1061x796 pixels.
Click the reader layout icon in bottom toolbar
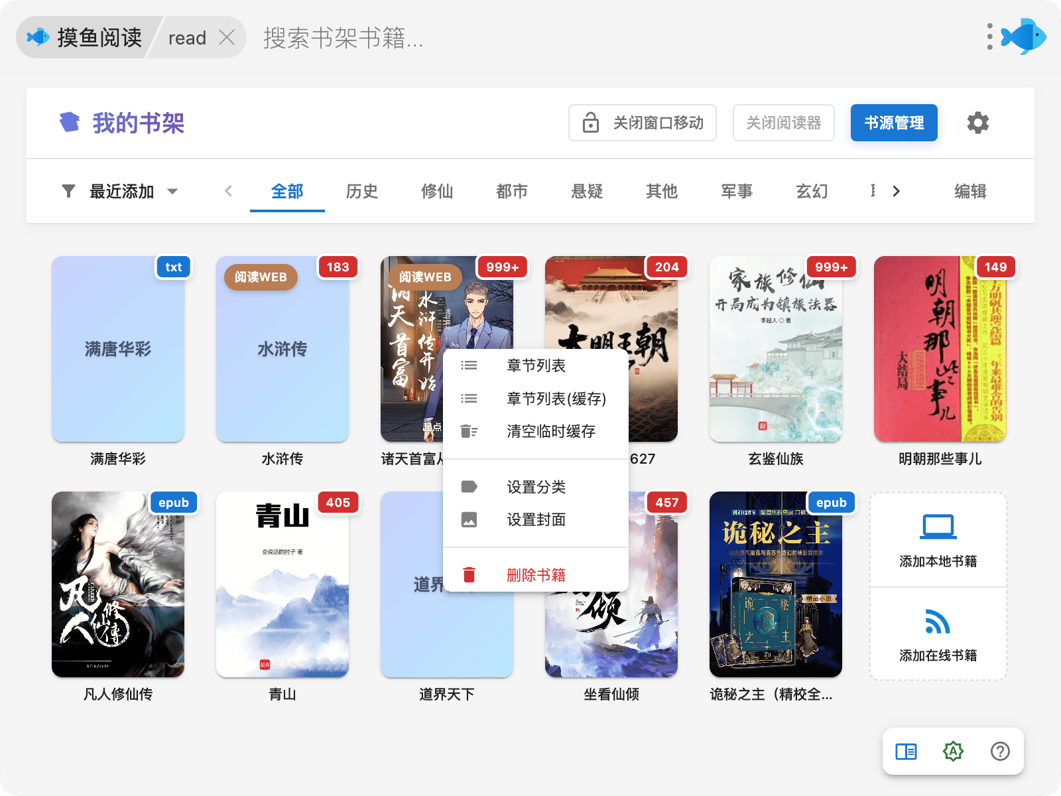906,752
